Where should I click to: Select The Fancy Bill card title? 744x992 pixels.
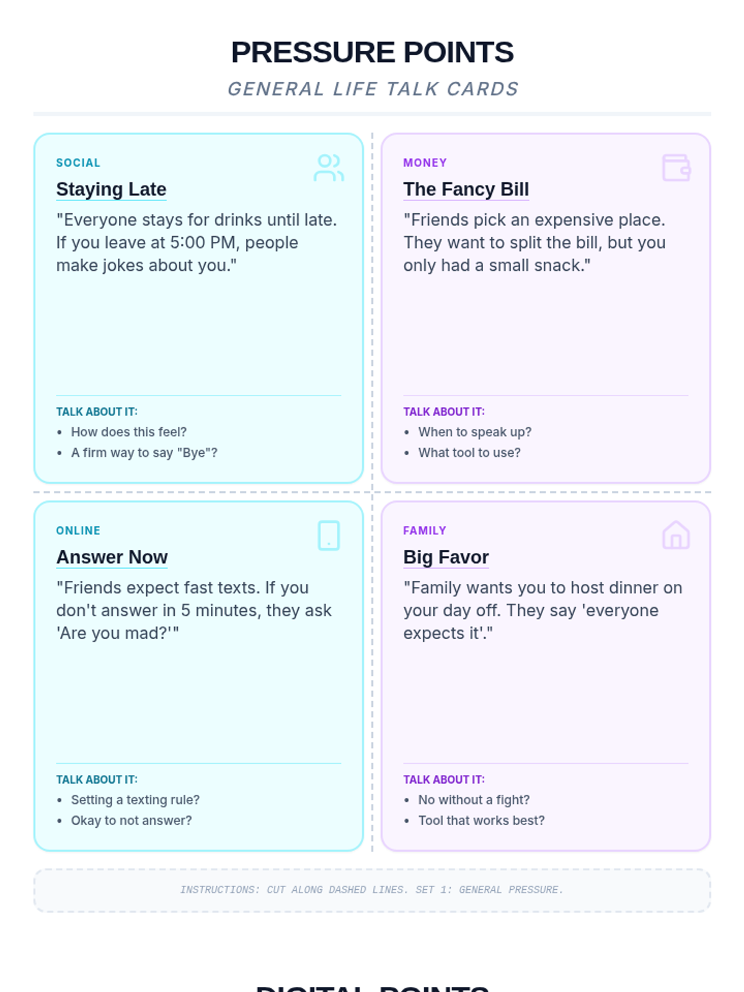466,189
